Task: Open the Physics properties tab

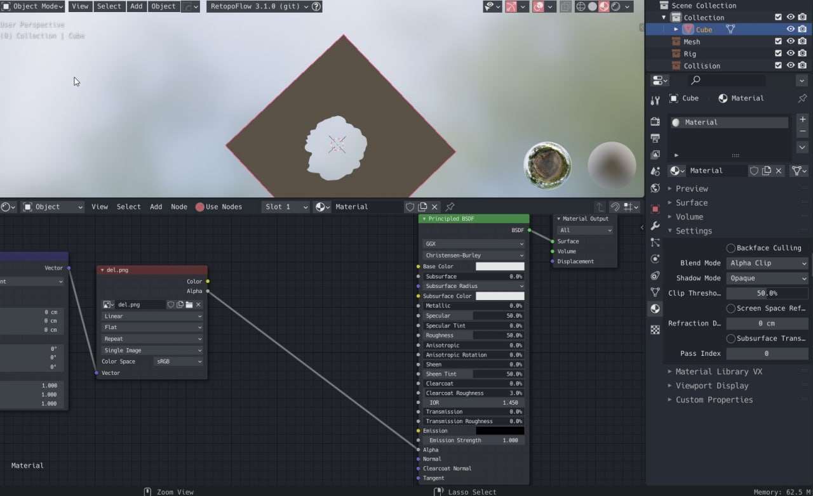Action: tap(655, 259)
